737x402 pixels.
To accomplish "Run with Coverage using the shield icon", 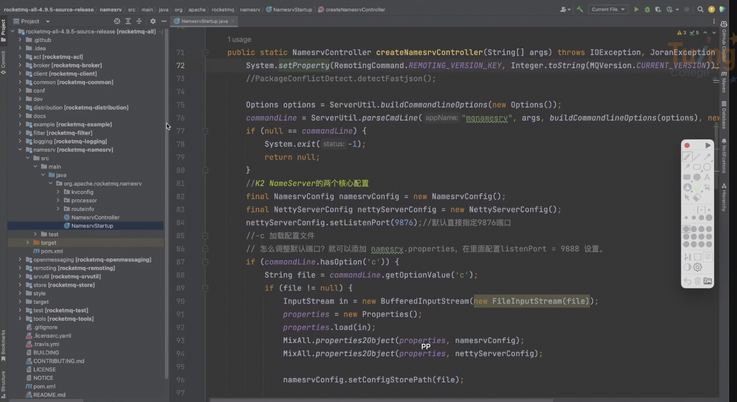I will [x=658, y=9].
